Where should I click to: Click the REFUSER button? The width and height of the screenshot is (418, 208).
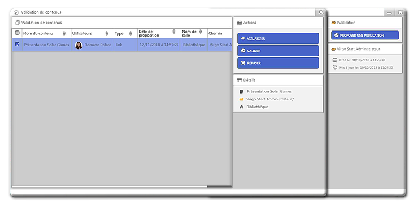(278, 63)
